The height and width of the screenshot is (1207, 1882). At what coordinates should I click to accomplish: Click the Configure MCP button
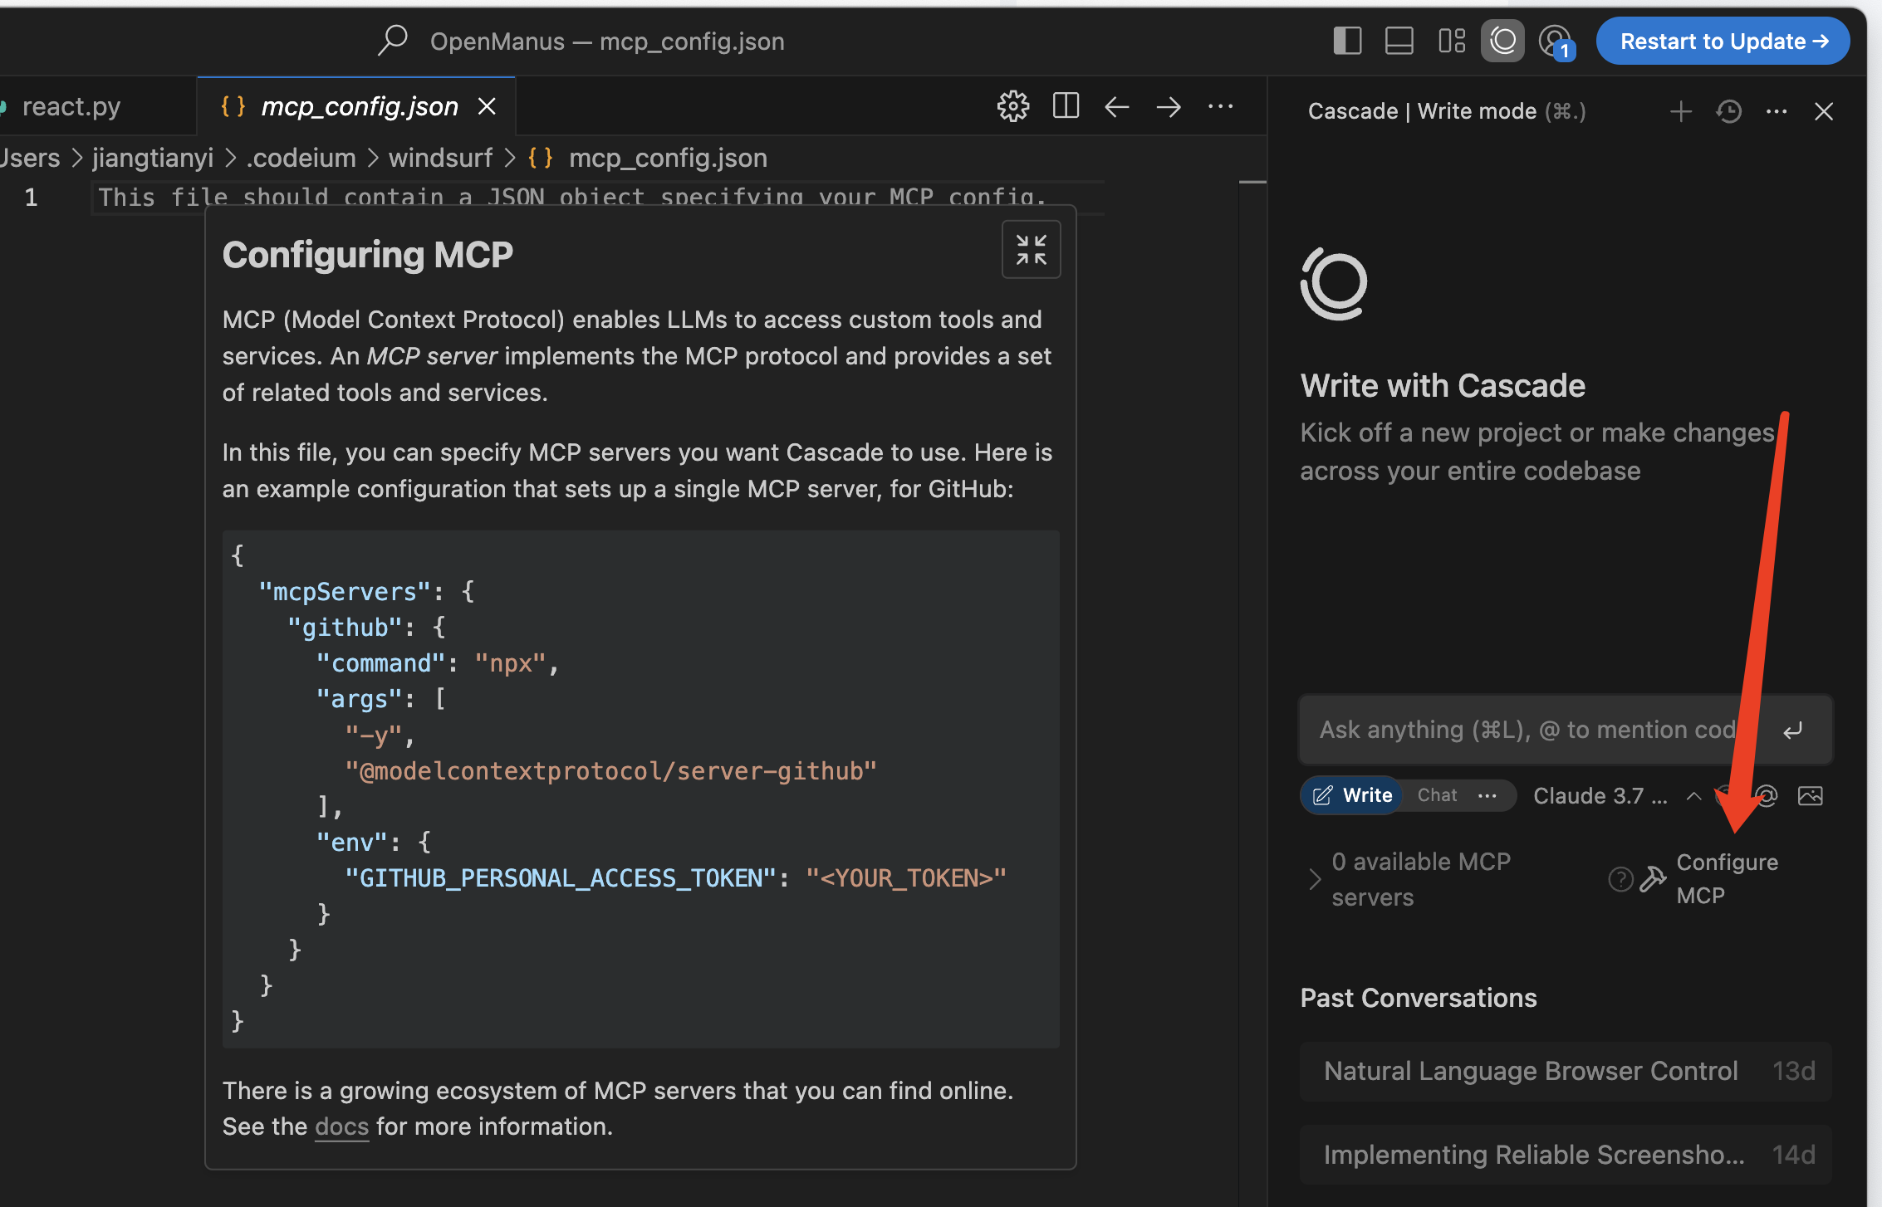1726,878
